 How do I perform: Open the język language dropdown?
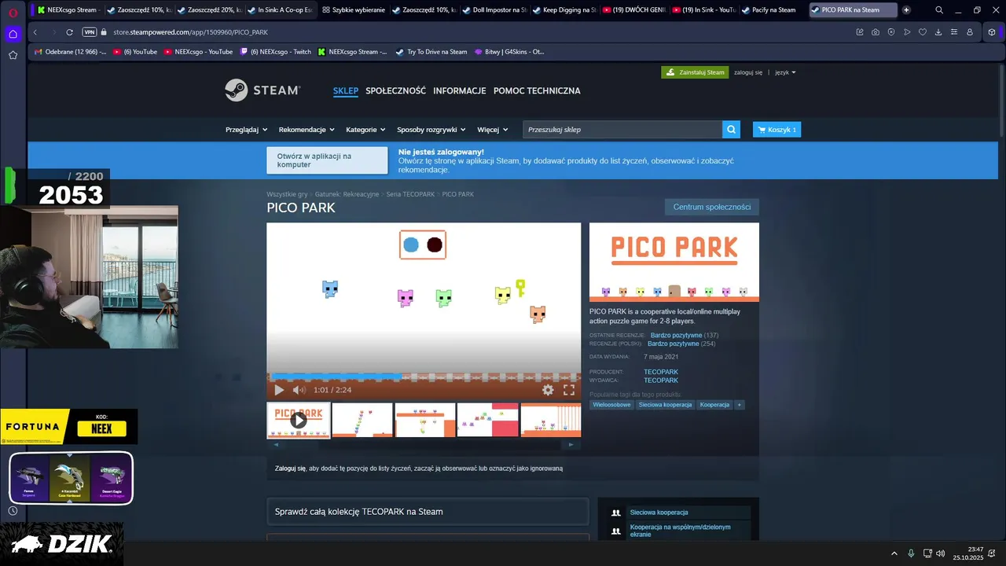(785, 72)
